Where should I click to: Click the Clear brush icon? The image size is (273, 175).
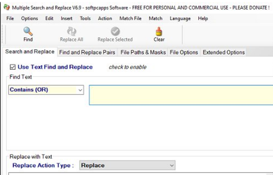coord(159,31)
